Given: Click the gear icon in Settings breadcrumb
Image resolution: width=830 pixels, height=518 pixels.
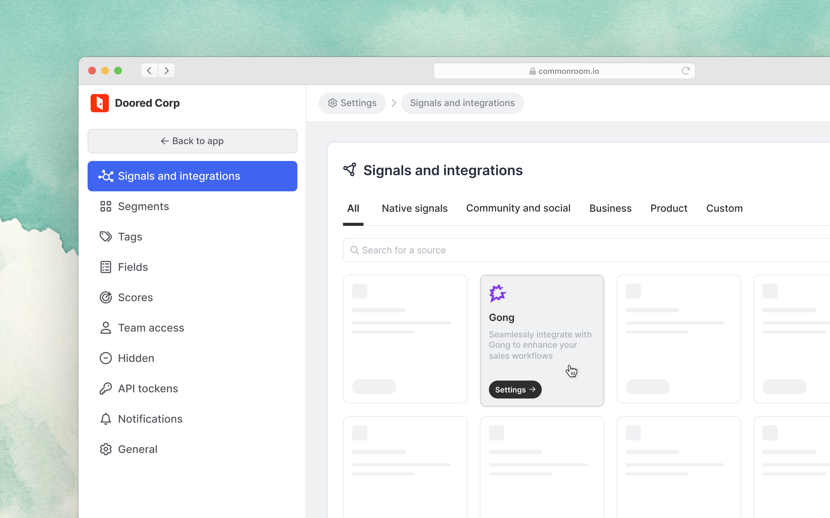Looking at the screenshot, I should (332, 103).
